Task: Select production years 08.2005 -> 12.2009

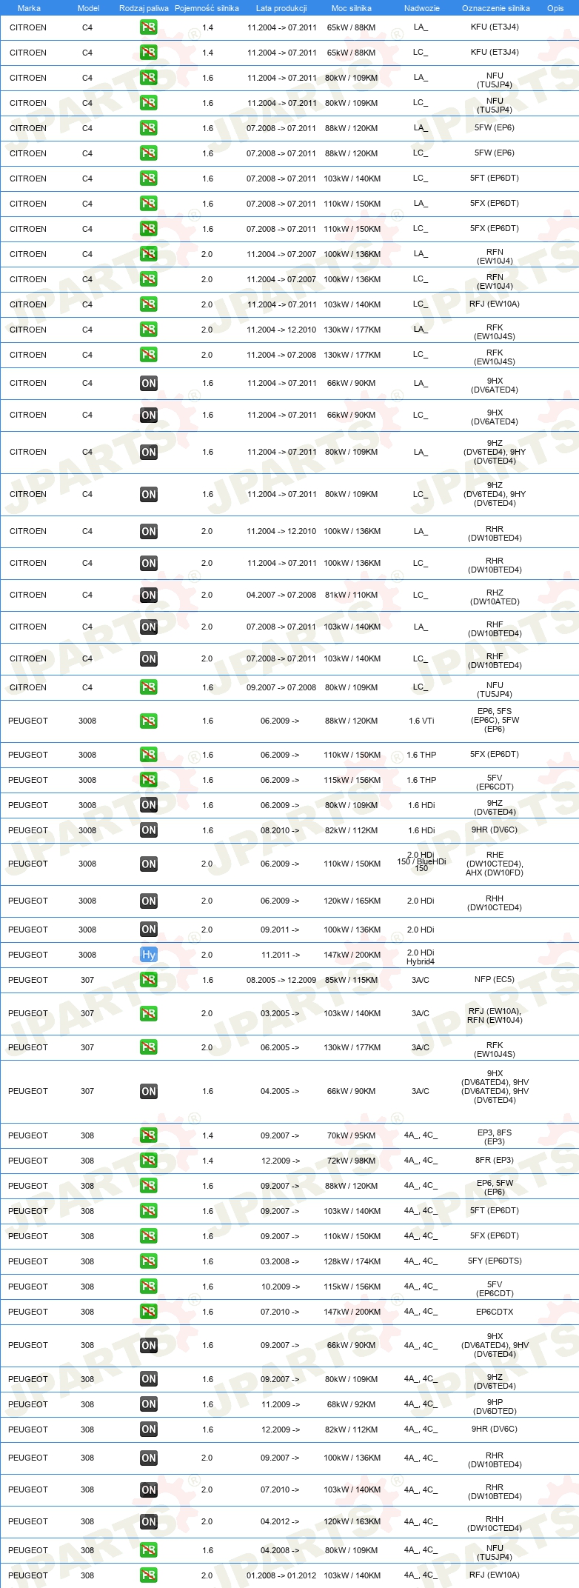Action: tap(281, 980)
